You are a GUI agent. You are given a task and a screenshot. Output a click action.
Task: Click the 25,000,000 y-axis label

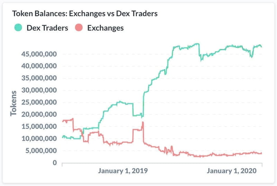tap(39, 102)
